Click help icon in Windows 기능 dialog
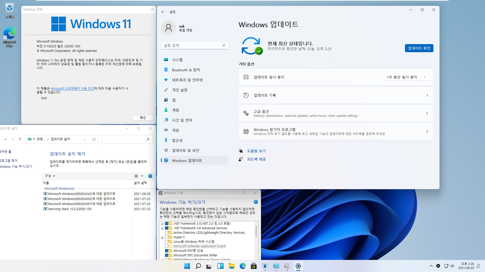 pos(256,202)
